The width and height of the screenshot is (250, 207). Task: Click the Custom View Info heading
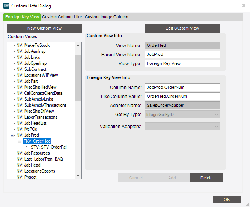pos(104,36)
